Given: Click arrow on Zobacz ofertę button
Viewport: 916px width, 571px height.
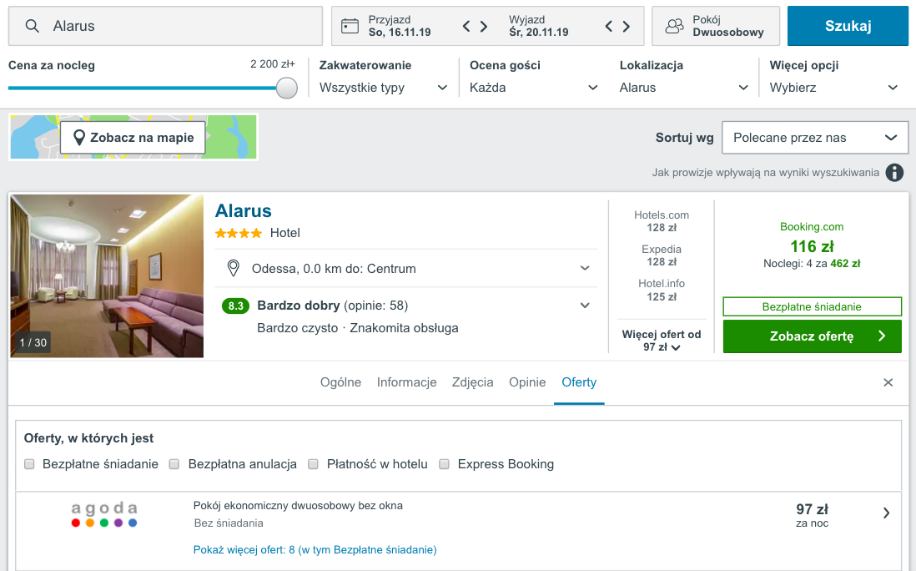Looking at the screenshot, I should [x=882, y=336].
